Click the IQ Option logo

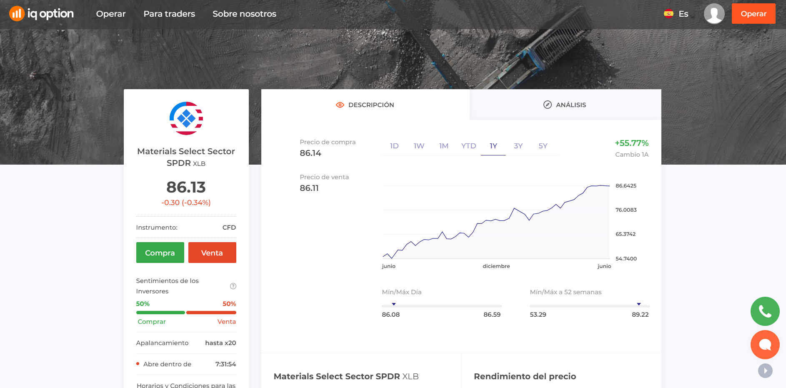pyautogui.click(x=41, y=14)
